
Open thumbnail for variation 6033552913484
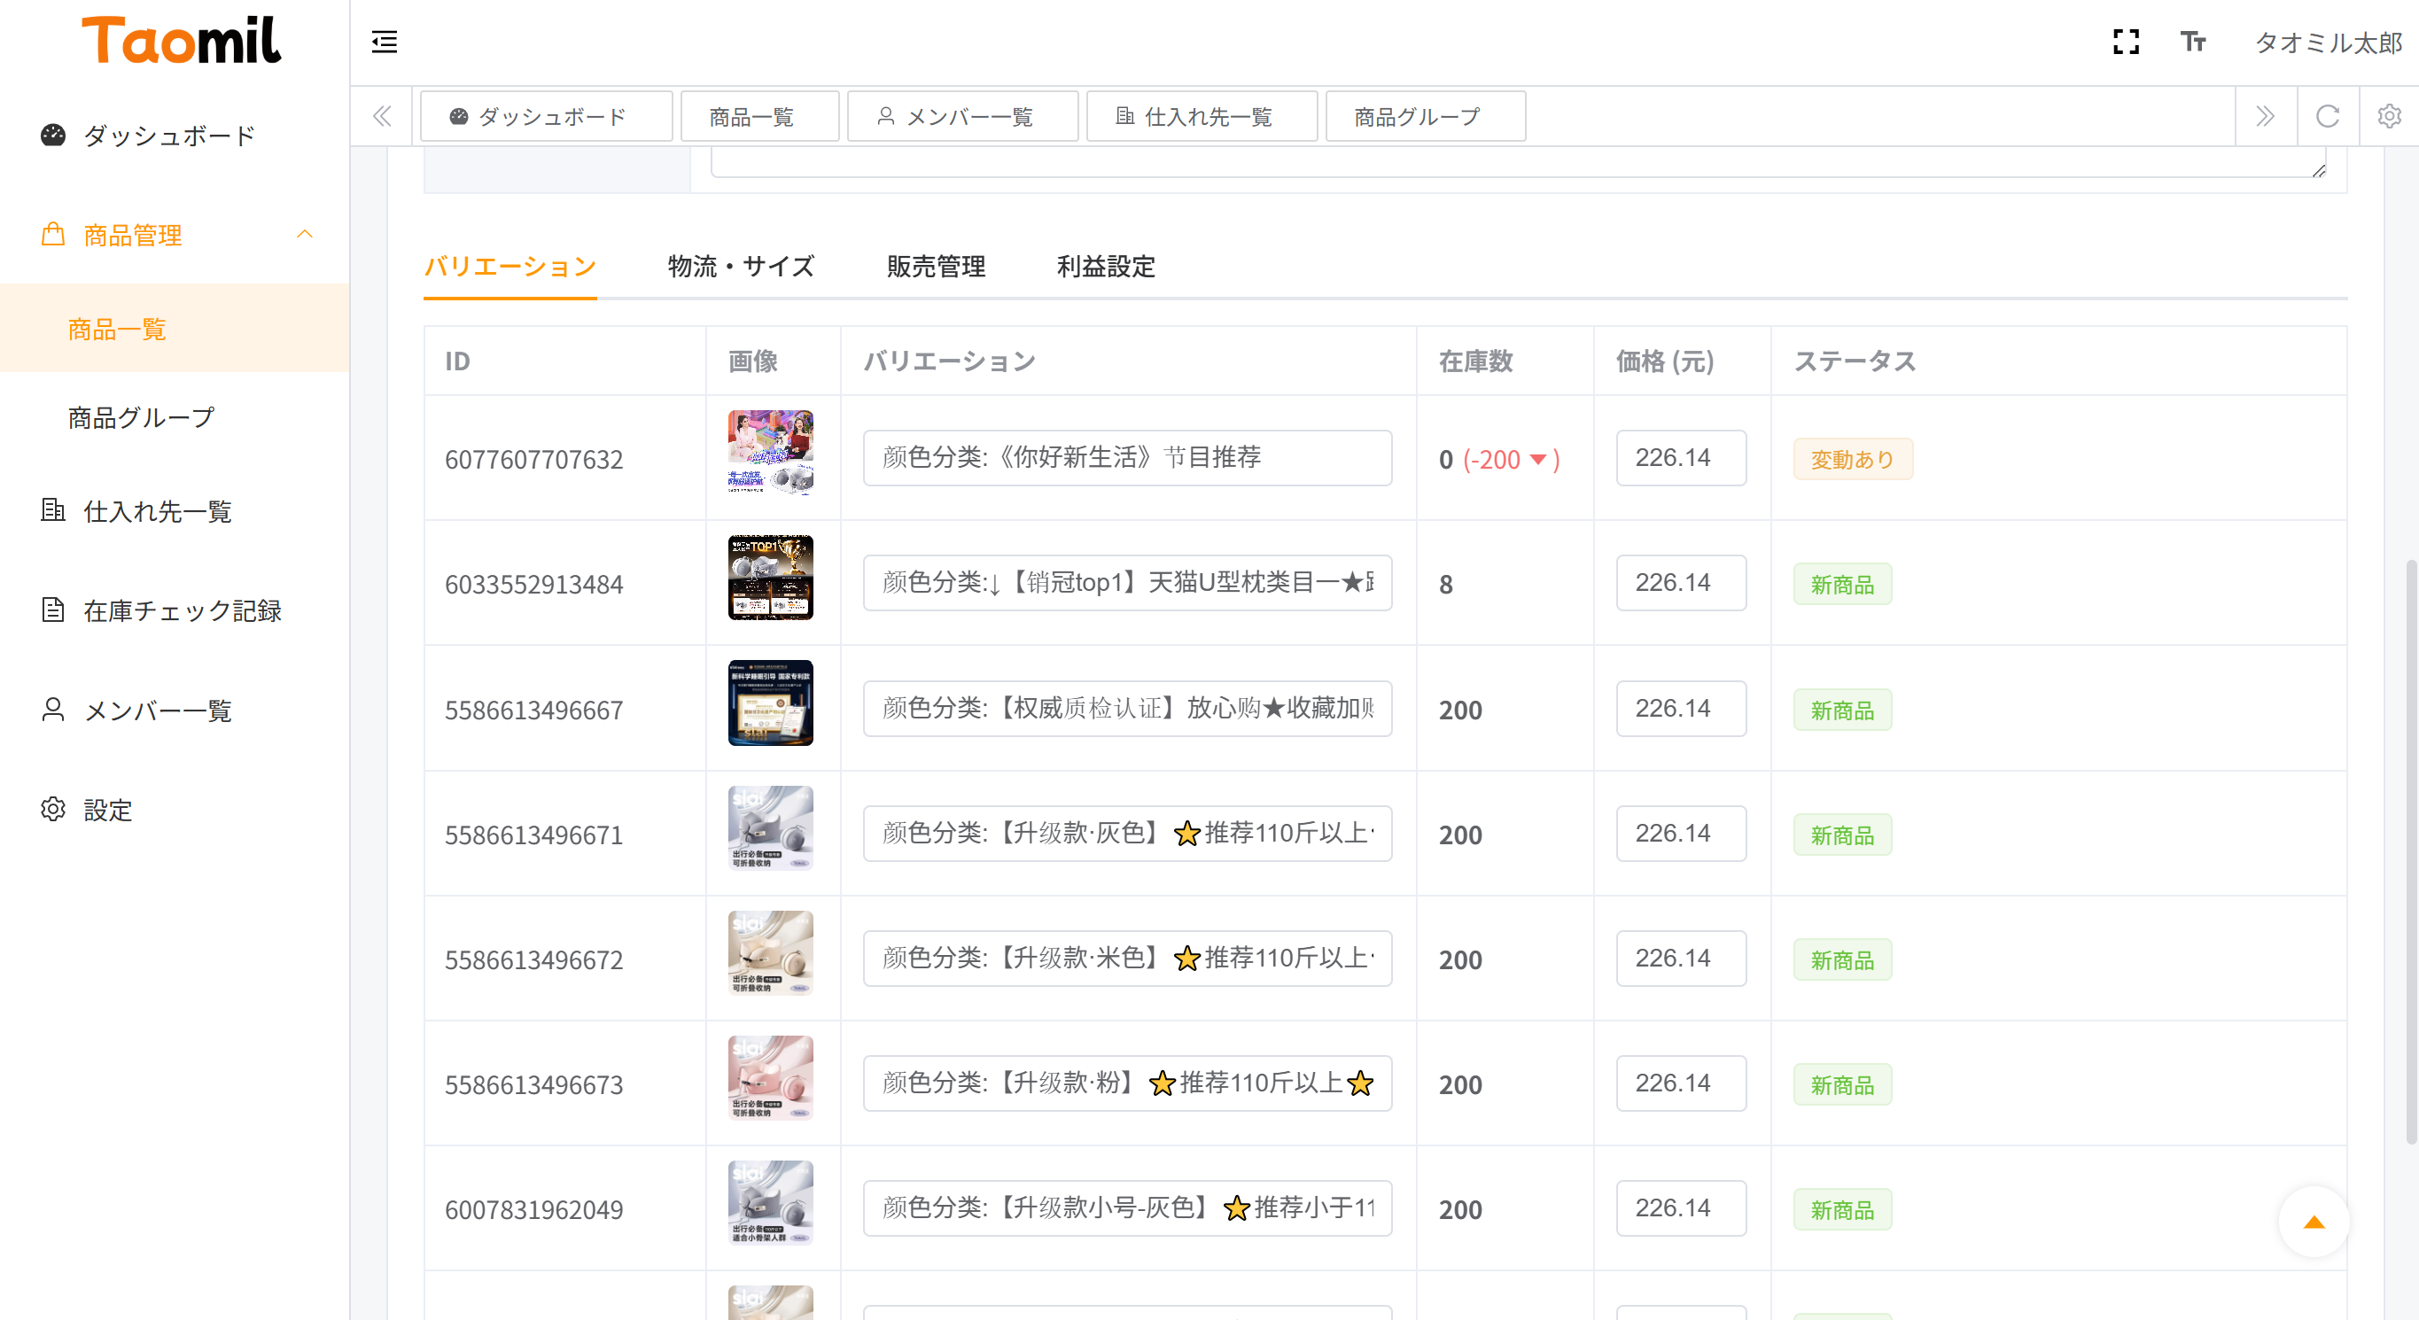click(770, 578)
